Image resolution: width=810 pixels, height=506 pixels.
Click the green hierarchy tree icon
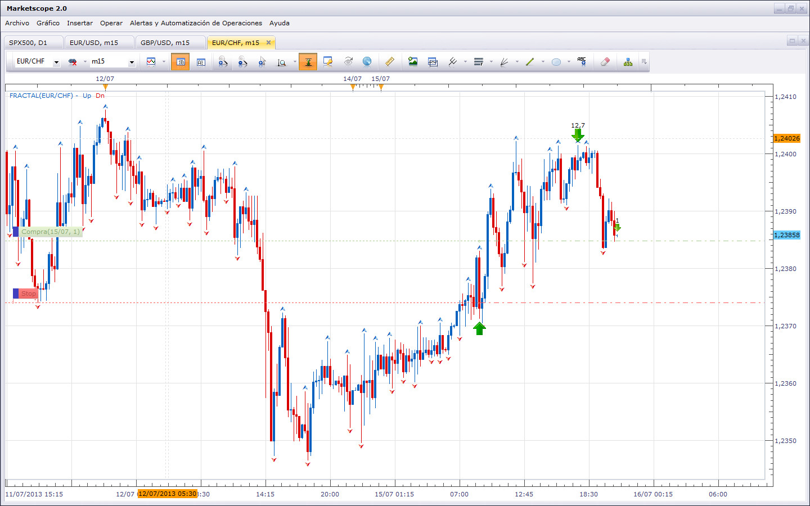click(x=628, y=62)
